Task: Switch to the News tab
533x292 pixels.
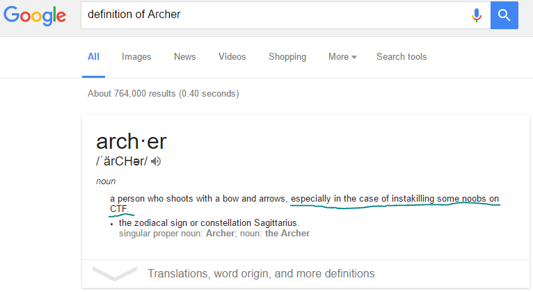Action: (x=184, y=57)
